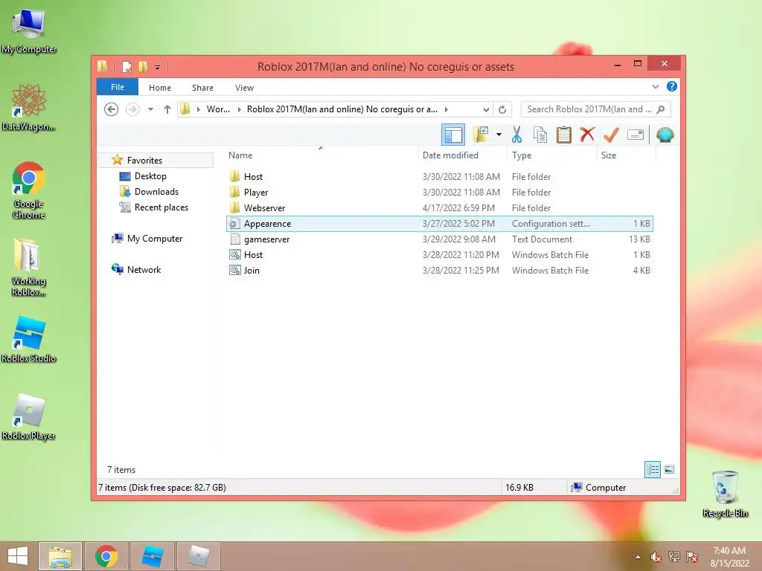Click the Cut scissors toolbar icon
762x571 pixels.
pos(516,135)
